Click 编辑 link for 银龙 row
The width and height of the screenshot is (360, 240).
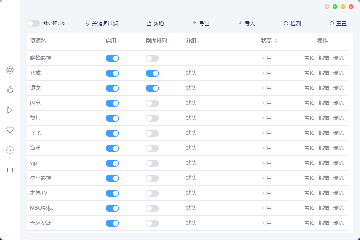324,88
